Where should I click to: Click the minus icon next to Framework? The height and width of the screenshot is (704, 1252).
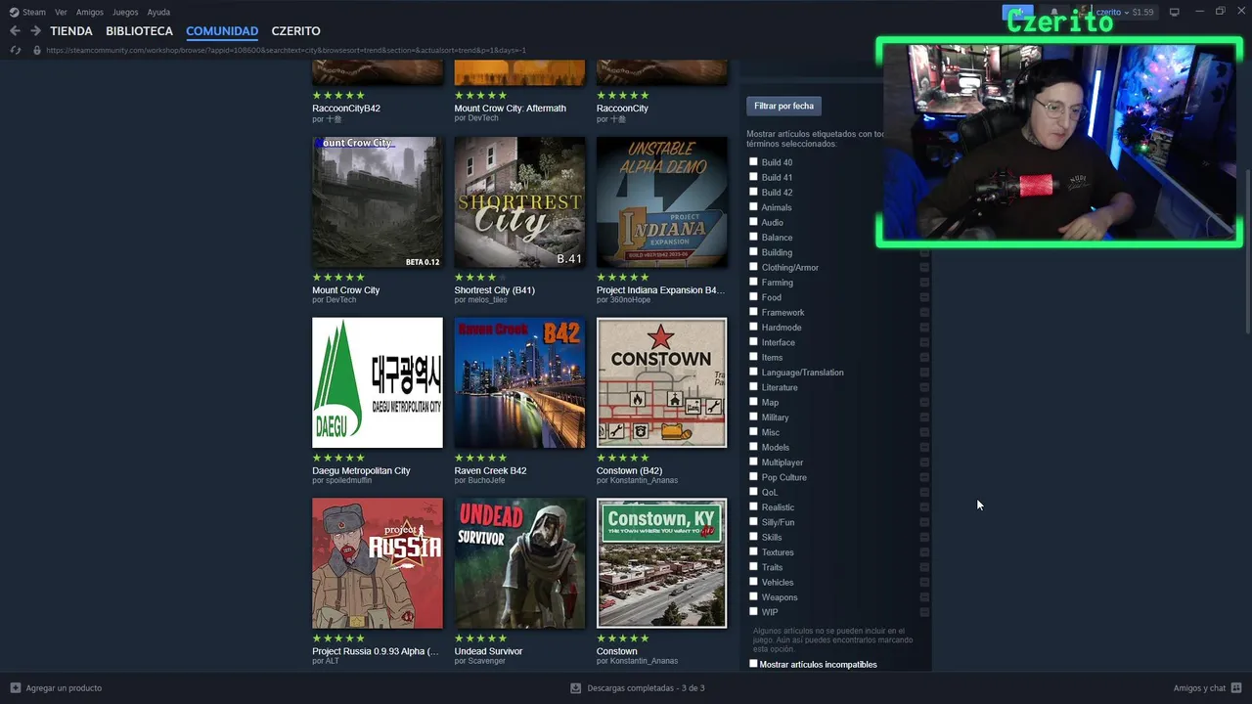[x=924, y=313]
